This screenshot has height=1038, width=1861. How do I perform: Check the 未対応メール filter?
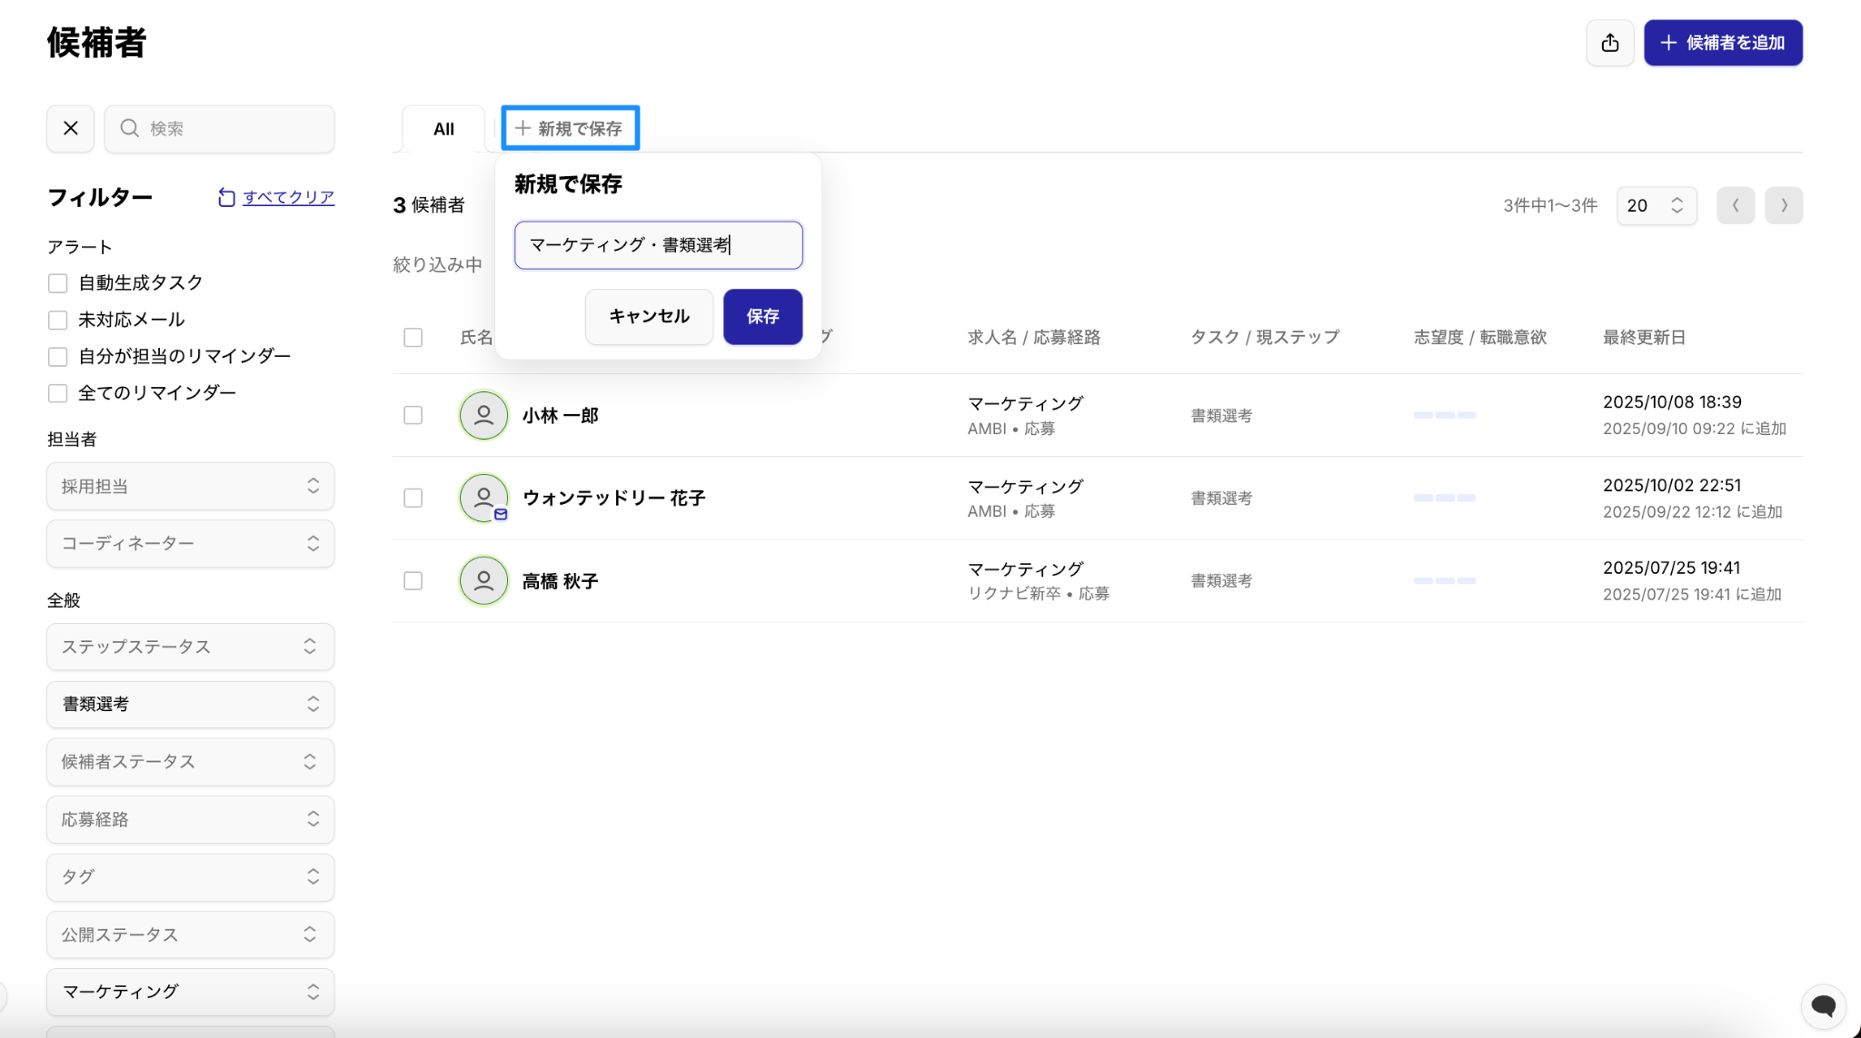point(58,320)
